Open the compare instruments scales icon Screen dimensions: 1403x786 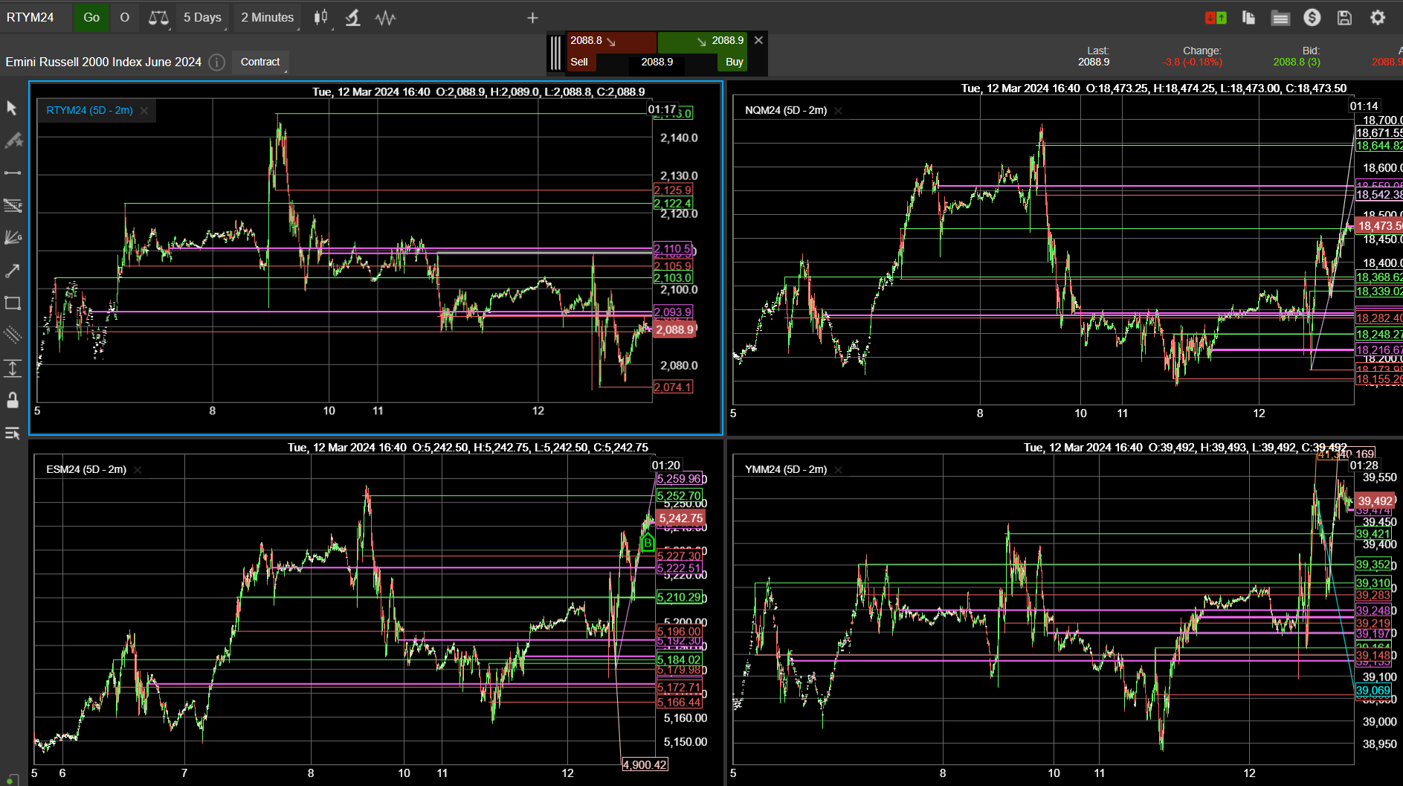(158, 17)
